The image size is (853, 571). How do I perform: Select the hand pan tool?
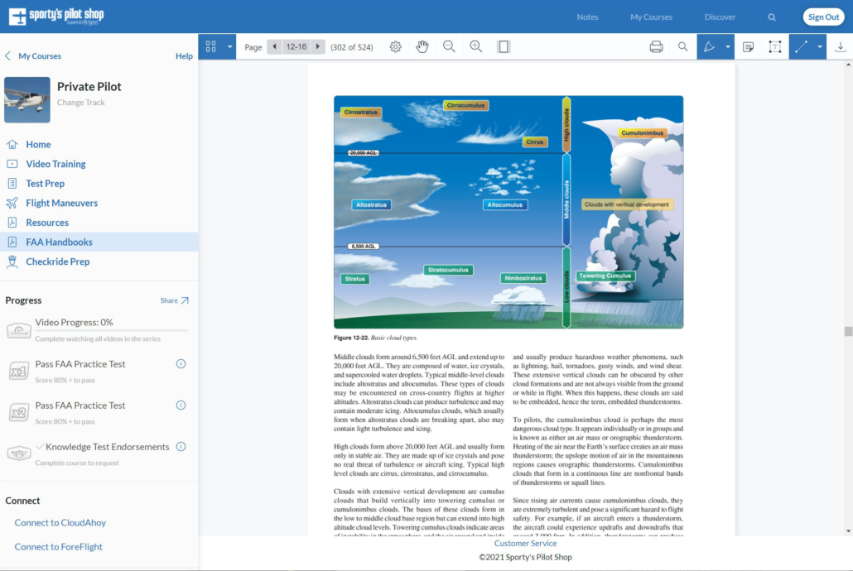click(x=422, y=46)
